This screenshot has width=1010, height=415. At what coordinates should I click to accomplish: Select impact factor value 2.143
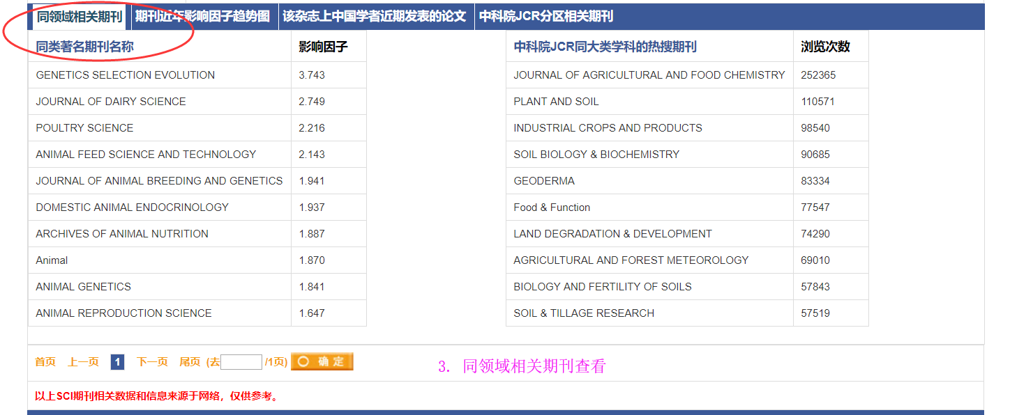[x=312, y=155]
